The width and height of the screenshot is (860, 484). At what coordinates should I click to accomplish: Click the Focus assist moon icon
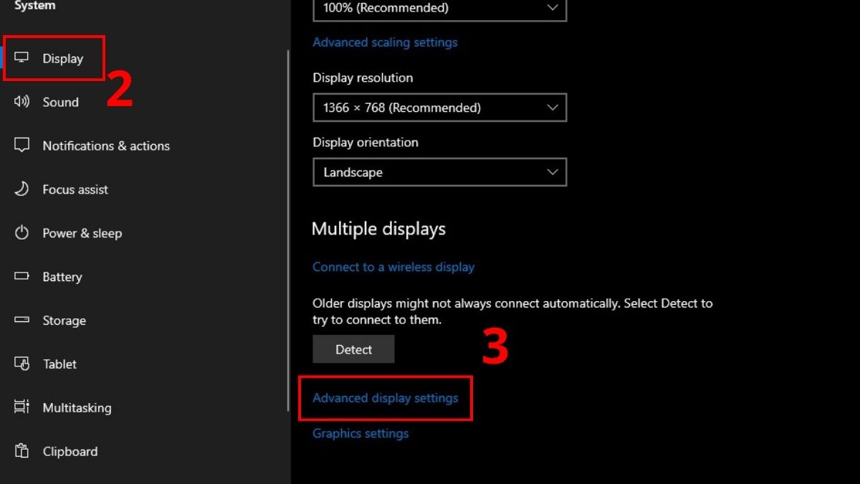coord(22,189)
